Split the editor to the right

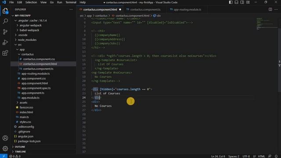coord(270,9)
